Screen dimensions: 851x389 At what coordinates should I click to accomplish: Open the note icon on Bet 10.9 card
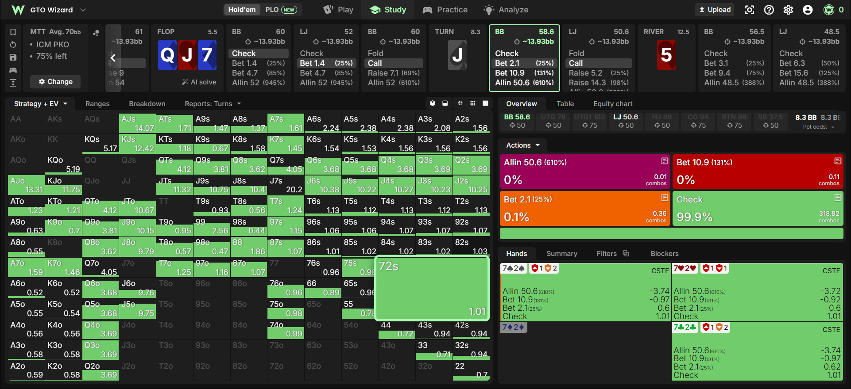click(838, 161)
